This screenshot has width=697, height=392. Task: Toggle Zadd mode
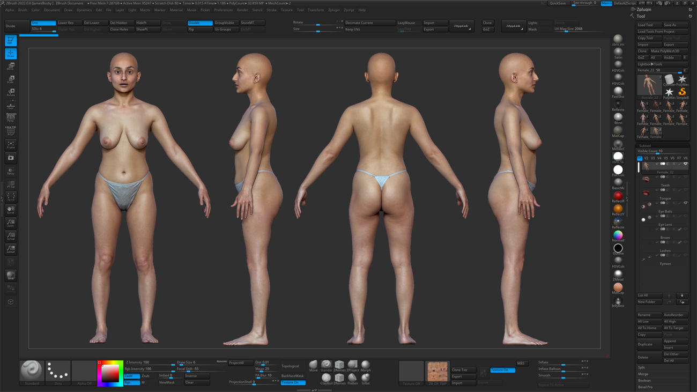click(x=132, y=376)
